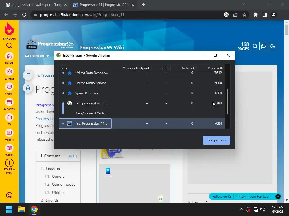Viewport: 289px width, 216px height.
Task: Jump to General subsection
Action: coord(59,176)
